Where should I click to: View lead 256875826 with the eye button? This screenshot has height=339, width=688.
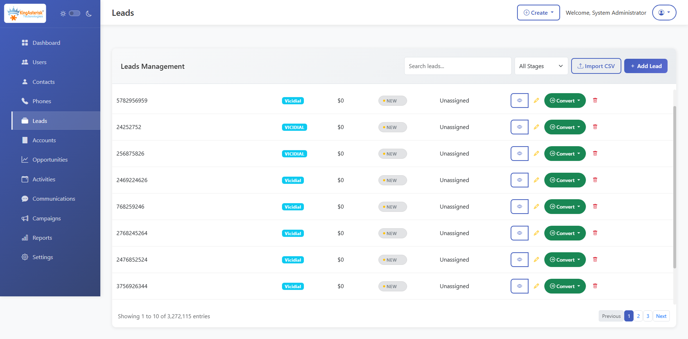point(519,154)
